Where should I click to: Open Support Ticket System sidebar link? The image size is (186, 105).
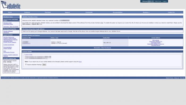pyautogui.click(x=10, y=38)
